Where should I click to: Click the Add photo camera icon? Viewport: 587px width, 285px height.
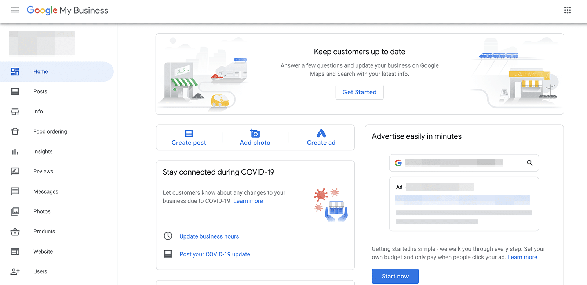[x=255, y=133]
